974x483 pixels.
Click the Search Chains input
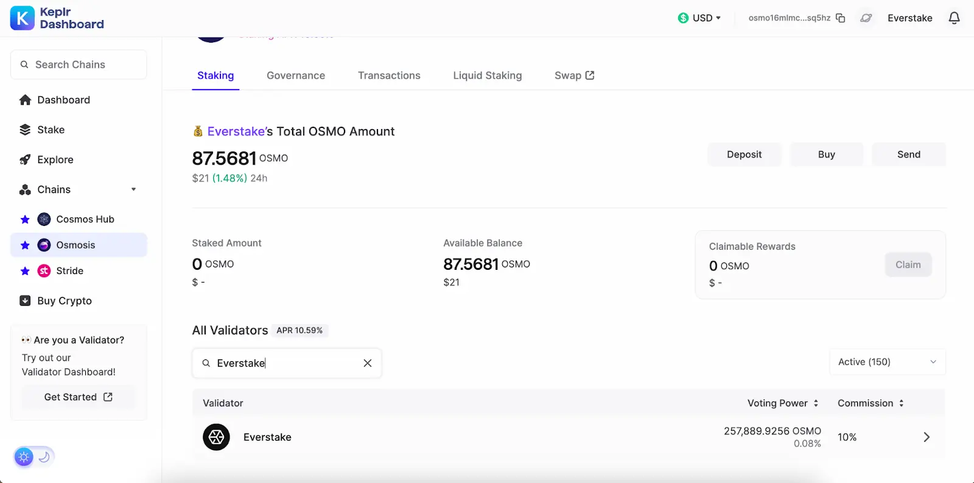pyautogui.click(x=79, y=65)
